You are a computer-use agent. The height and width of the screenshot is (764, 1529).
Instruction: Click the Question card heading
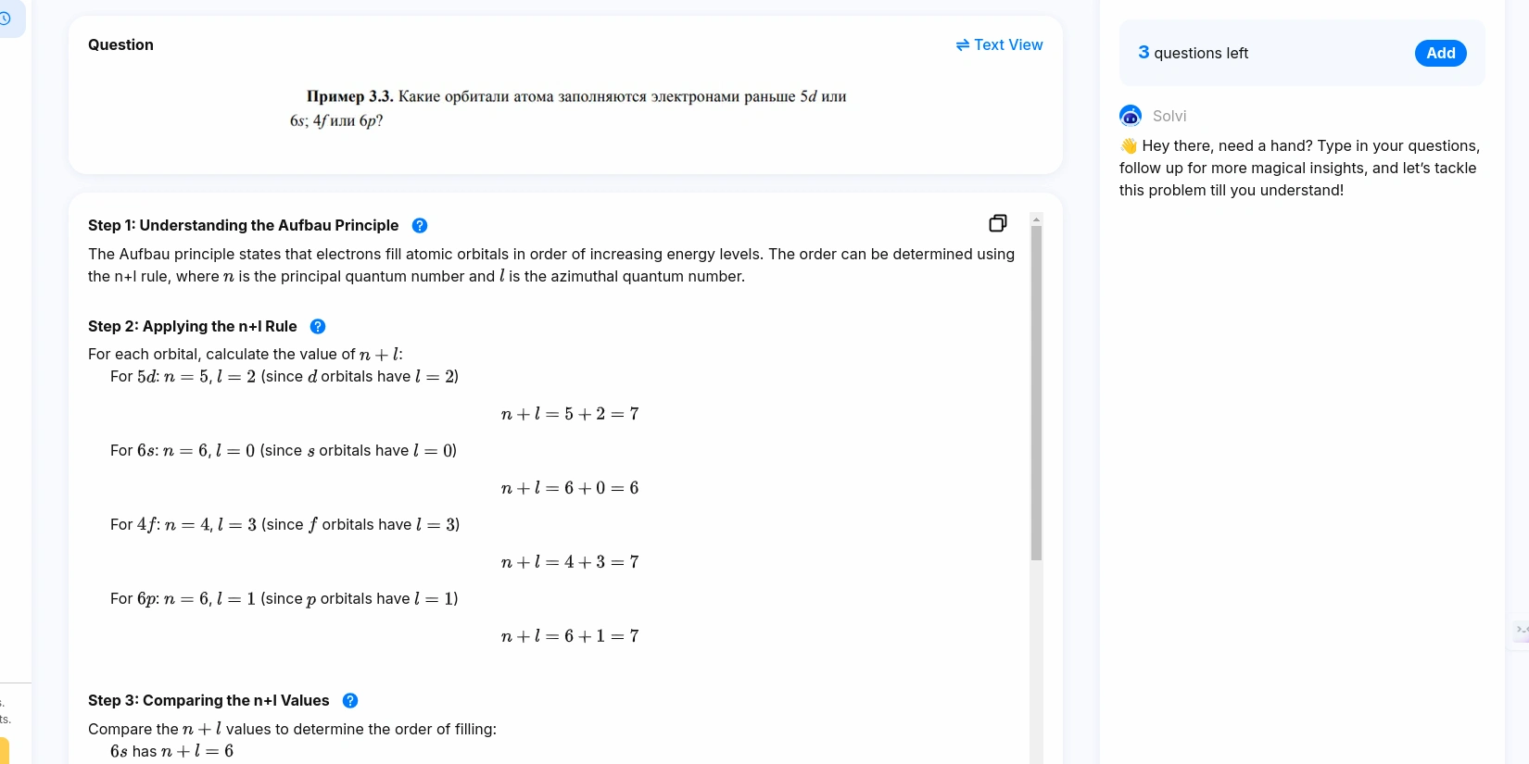(120, 44)
